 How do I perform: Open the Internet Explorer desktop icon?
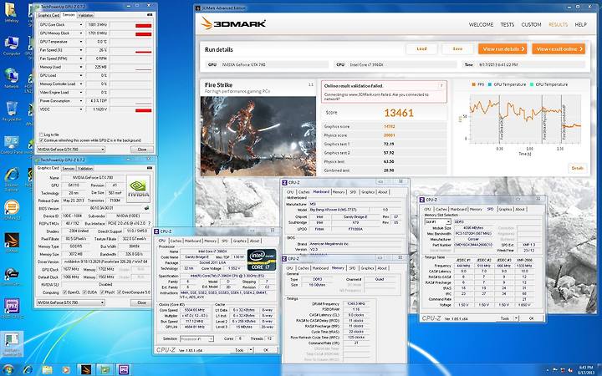pyautogui.click(x=12, y=179)
